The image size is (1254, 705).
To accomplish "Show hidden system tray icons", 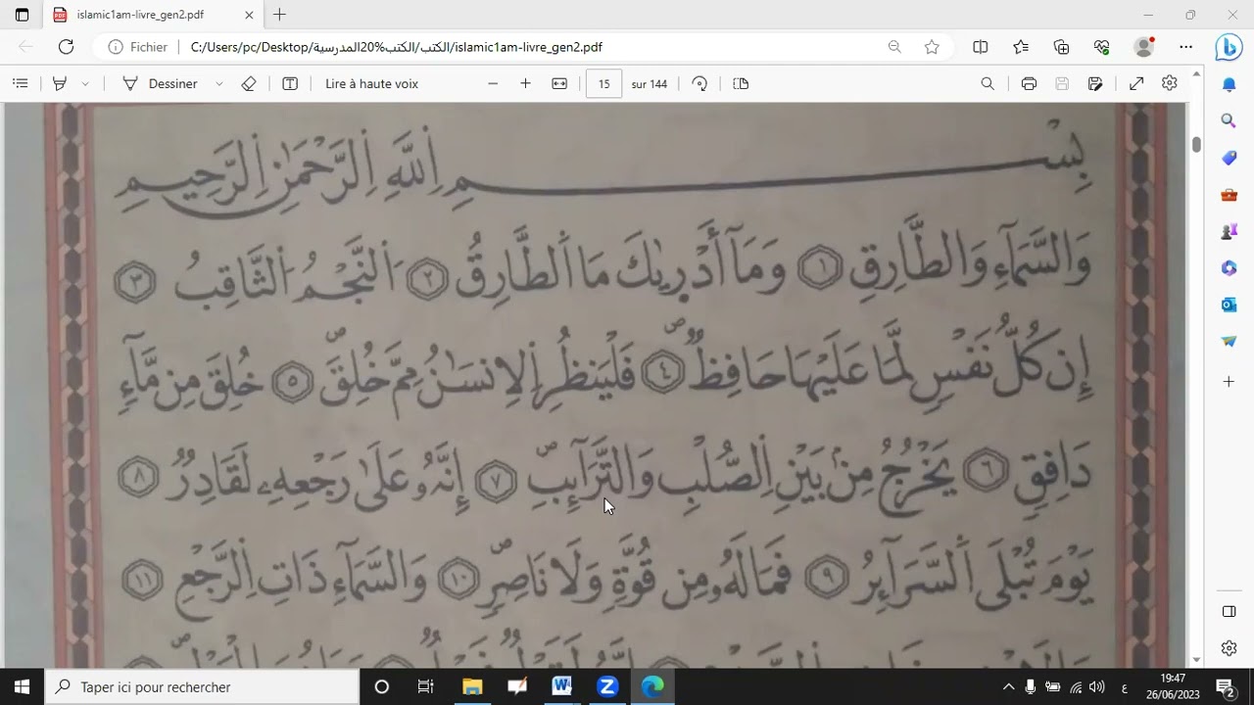I will pos(1008,687).
